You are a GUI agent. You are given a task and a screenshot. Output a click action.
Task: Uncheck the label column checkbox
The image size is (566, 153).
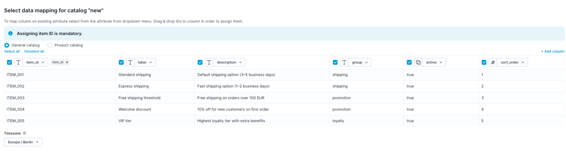coord(121,62)
